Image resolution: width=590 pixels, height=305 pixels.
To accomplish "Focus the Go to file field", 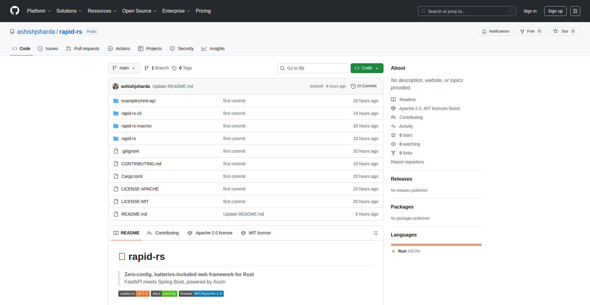I will 313,68.
